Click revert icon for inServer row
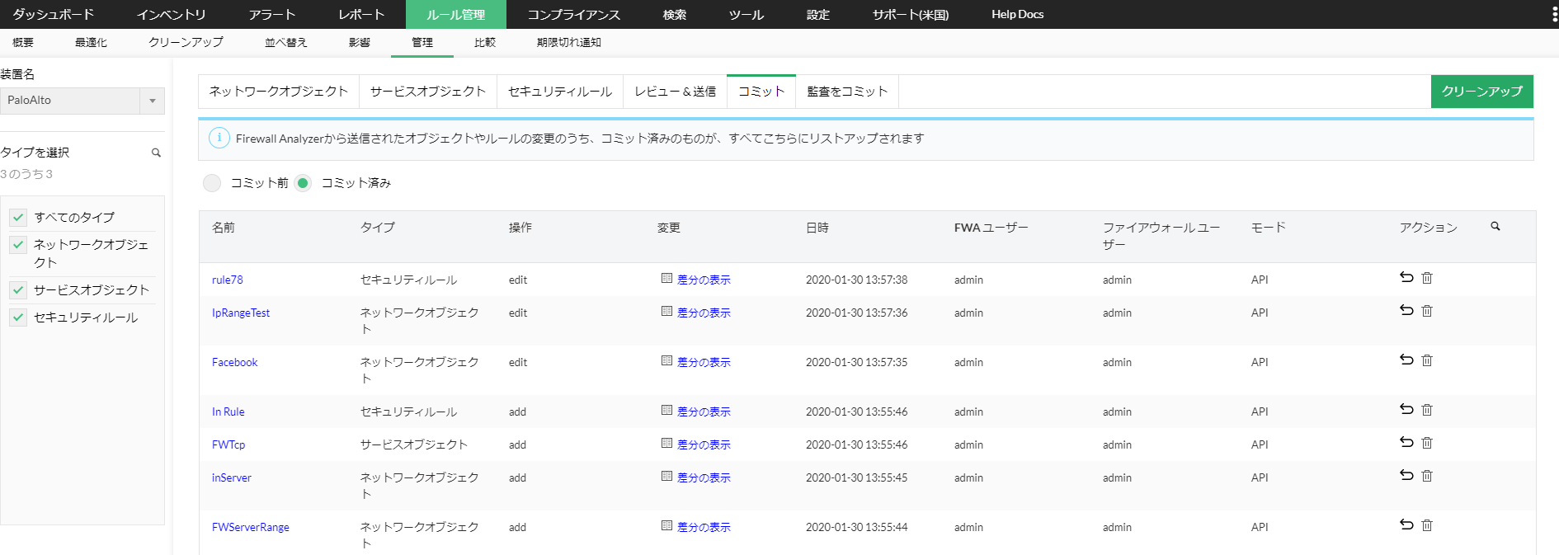The image size is (1559, 555). point(1406,476)
